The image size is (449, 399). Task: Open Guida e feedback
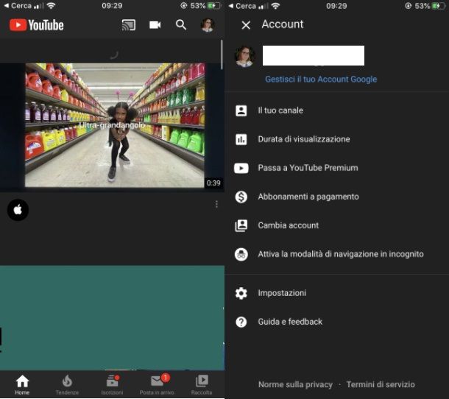[x=337, y=322]
